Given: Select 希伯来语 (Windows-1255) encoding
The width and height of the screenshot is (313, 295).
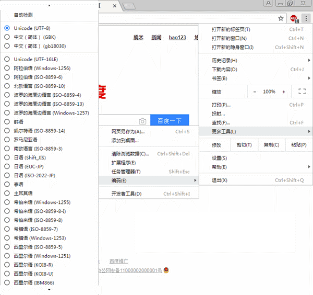Looking at the screenshot, I should click(x=50, y=202).
